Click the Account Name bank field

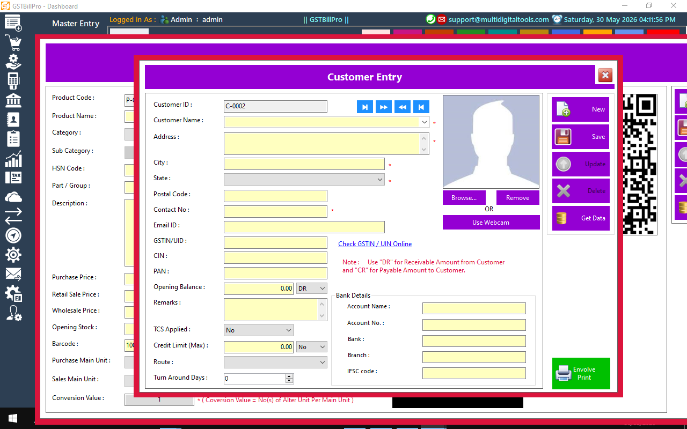coord(474,308)
